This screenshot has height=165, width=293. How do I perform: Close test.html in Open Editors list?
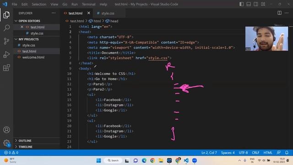tap(22, 27)
